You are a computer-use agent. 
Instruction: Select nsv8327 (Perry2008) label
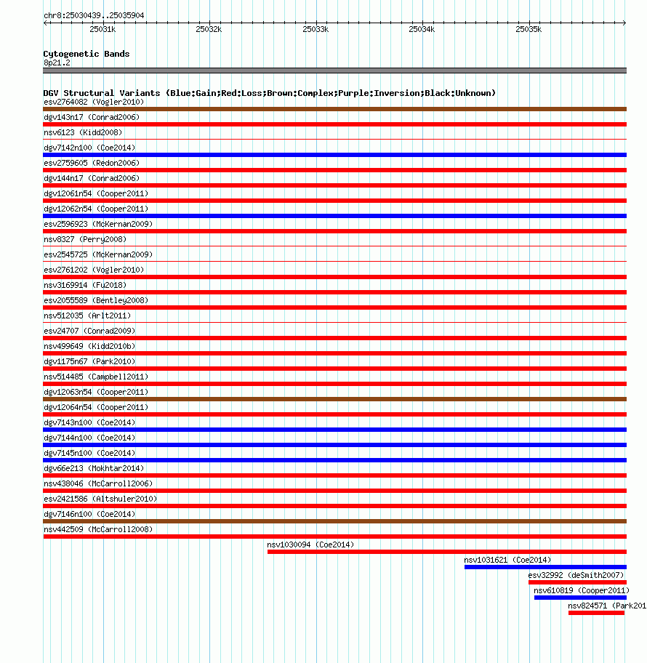[x=85, y=239]
